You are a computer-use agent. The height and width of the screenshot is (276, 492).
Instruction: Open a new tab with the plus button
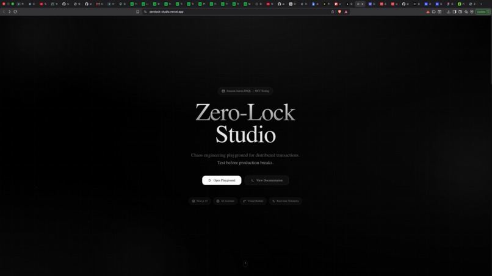pos(481,4)
